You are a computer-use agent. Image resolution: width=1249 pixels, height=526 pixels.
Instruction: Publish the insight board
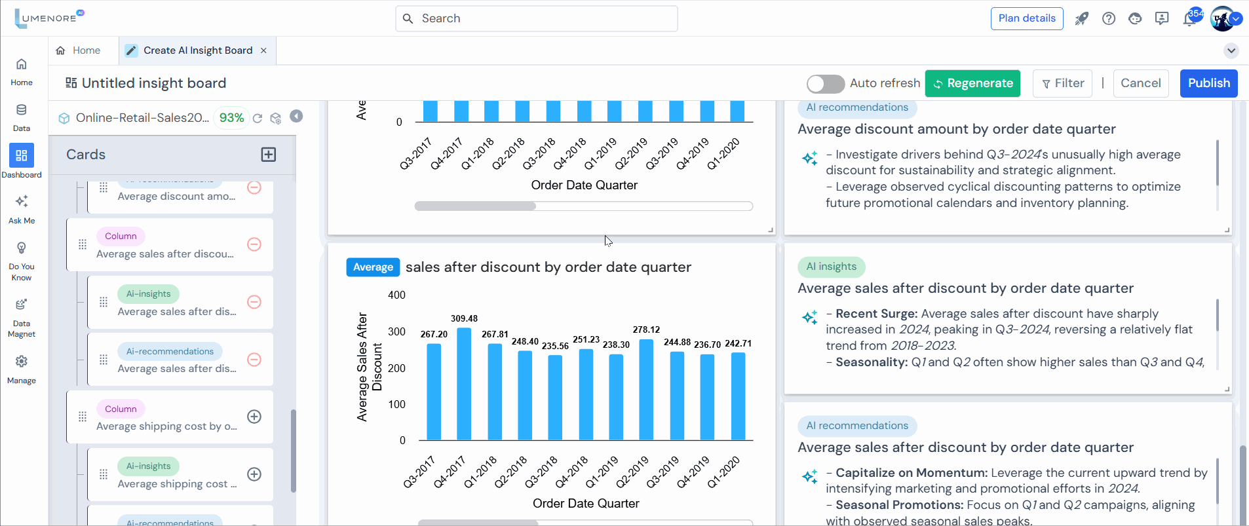click(1208, 83)
